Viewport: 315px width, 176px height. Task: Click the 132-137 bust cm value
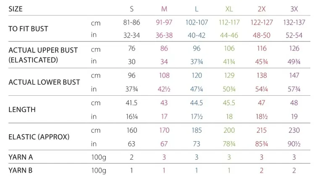tap(294, 23)
